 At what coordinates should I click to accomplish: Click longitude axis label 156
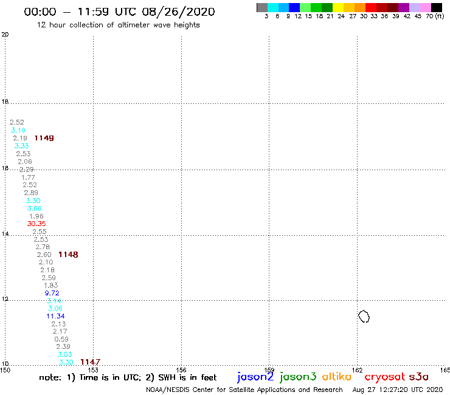181,370
